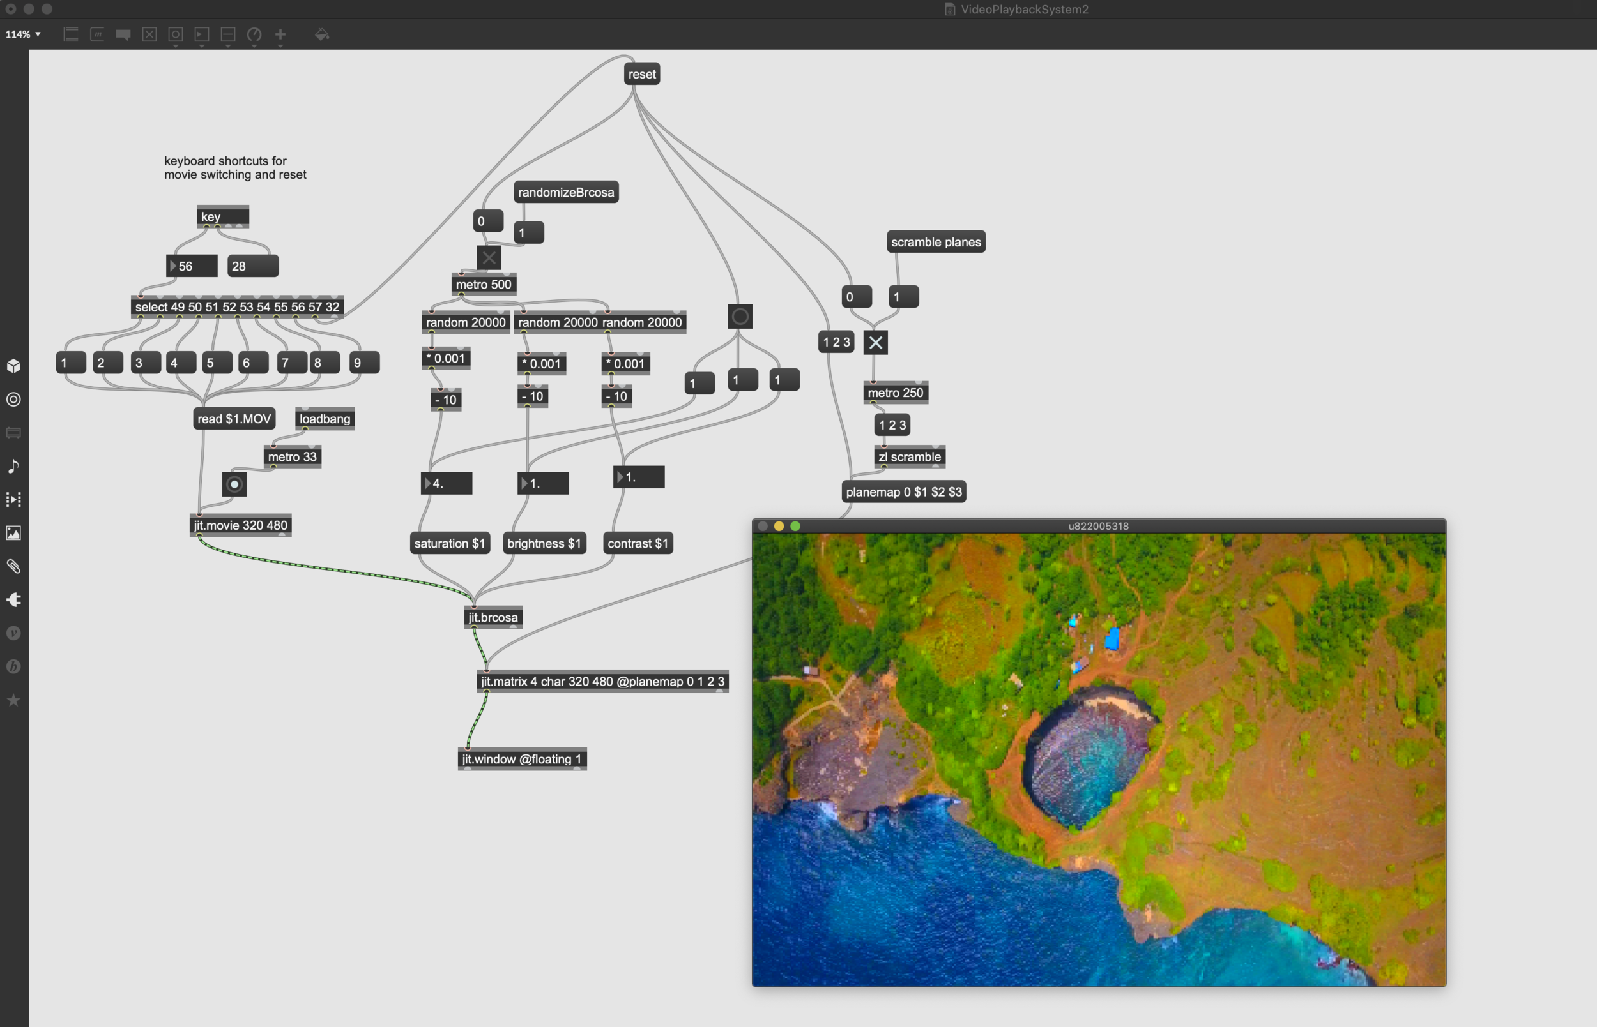Open the plug-ins sidebar icon

tap(13, 599)
